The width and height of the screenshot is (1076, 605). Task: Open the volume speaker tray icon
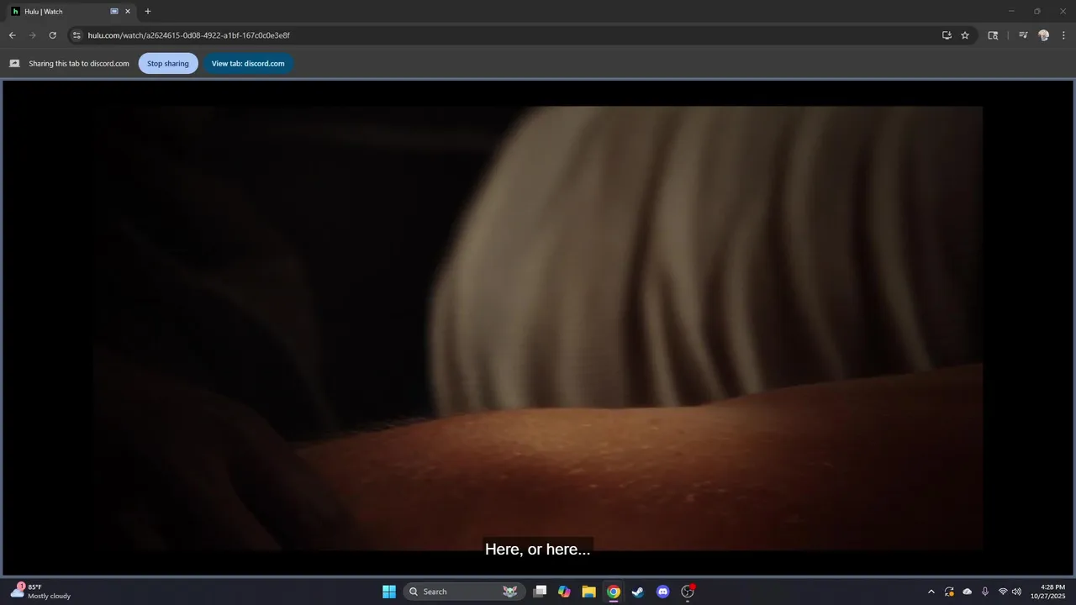tap(1016, 592)
